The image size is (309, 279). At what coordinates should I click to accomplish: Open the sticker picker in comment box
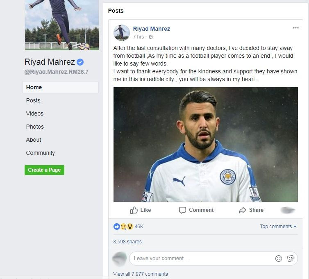[290, 259]
